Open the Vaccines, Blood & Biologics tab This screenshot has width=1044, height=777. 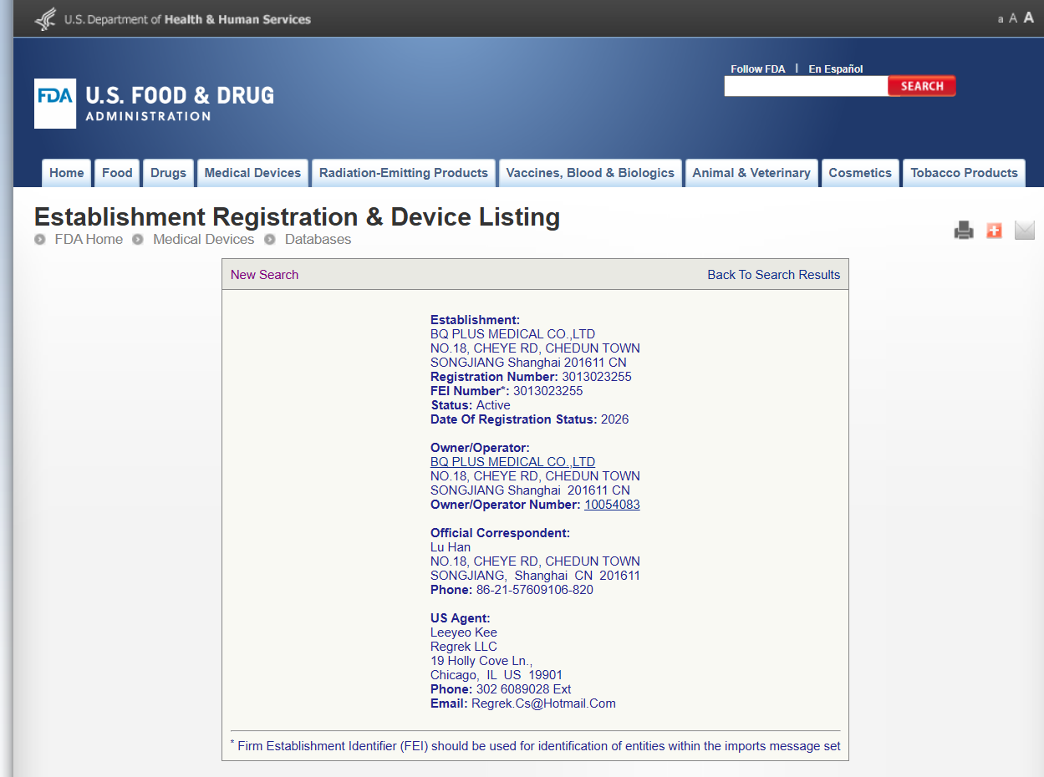pos(590,173)
